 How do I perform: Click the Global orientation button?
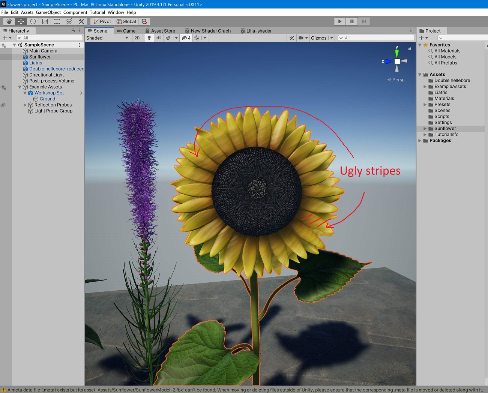(x=126, y=21)
